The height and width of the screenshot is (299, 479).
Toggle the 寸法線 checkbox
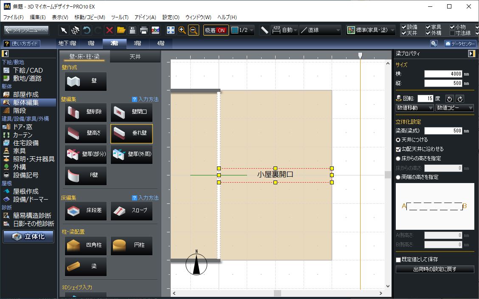click(x=452, y=33)
